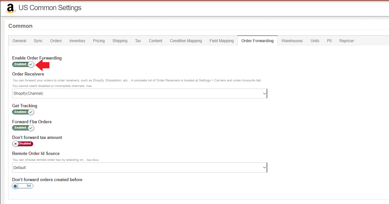Open the Field Mapping tab

pos(222,41)
